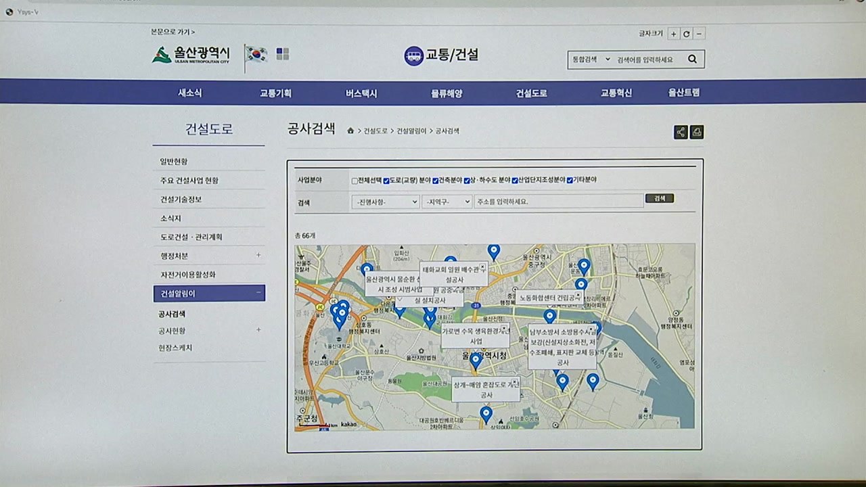Viewport: 866px width, 487px height.
Task: Open the 물류해양 menu
Action: [447, 93]
